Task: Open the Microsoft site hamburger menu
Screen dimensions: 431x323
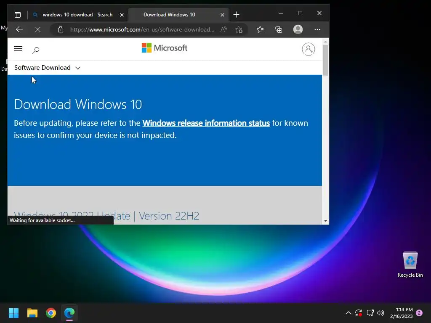Action: 18,49
